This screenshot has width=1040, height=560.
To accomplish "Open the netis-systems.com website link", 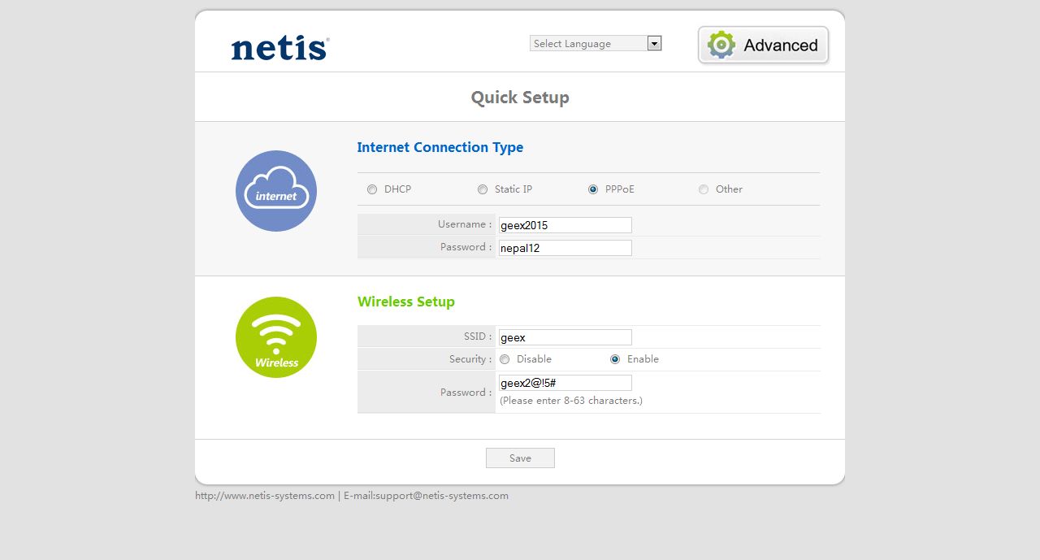I will pos(265,496).
